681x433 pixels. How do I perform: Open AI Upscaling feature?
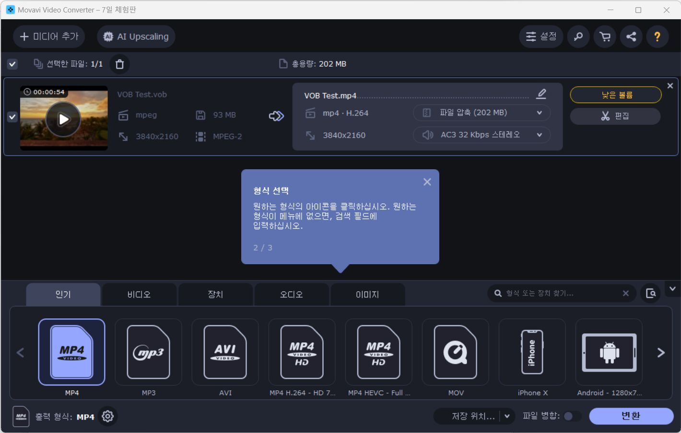136,36
